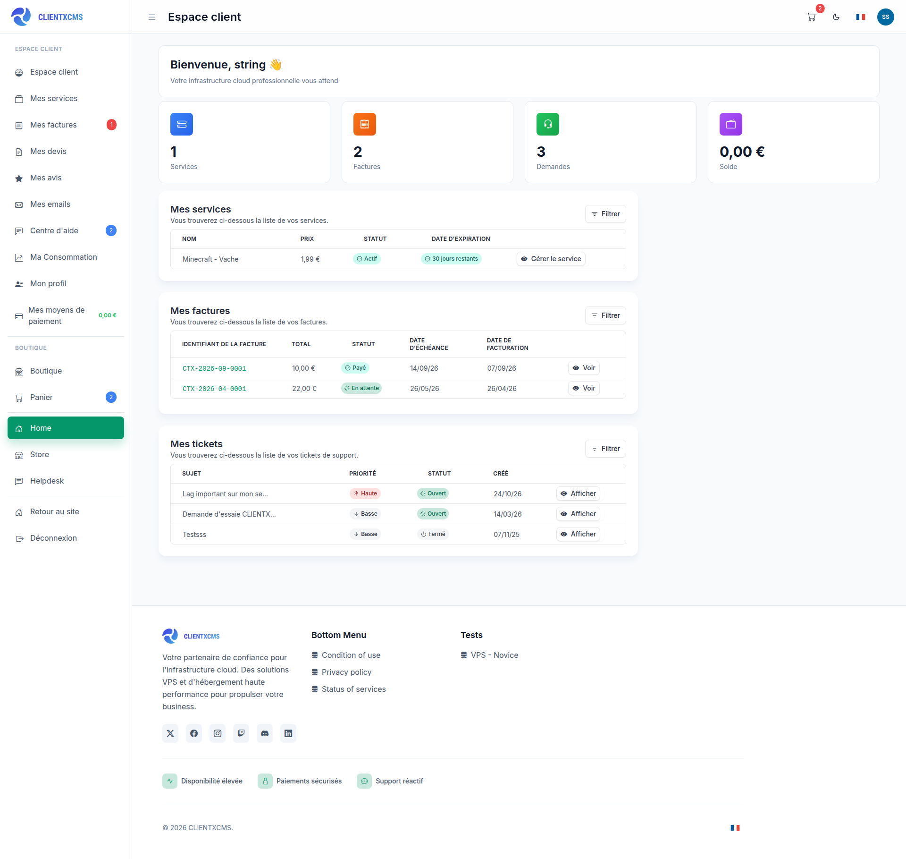Click Voir for invoice CTX-2026-09-0001
This screenshot has height=859, width=906.
pyautogui.click(x=584, y=368)
